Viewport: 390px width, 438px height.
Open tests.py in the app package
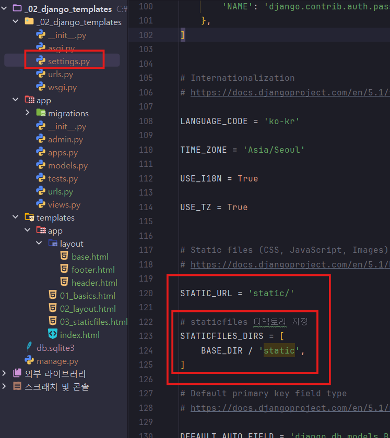coord(63,178)
